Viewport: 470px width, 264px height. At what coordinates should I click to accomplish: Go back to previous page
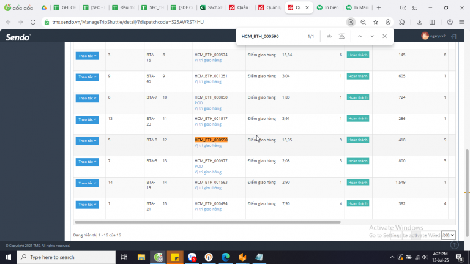pyautogui.click(x=9, y=22)
